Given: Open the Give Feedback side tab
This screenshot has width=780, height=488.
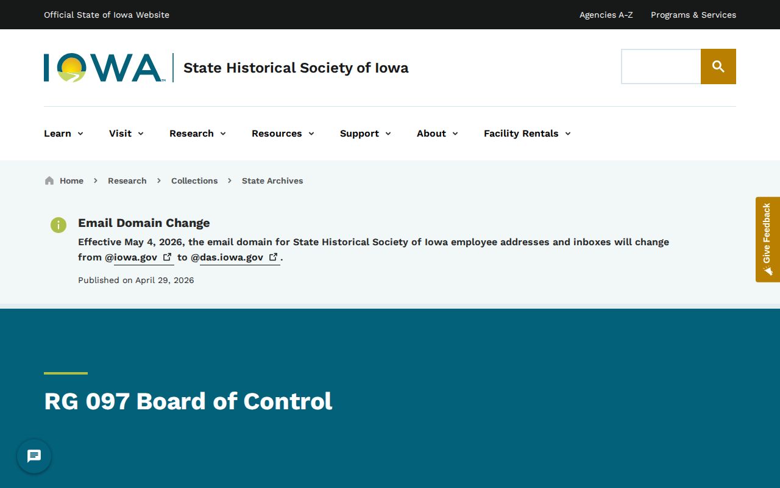Looking at the screenshot, I should point(768,239).
